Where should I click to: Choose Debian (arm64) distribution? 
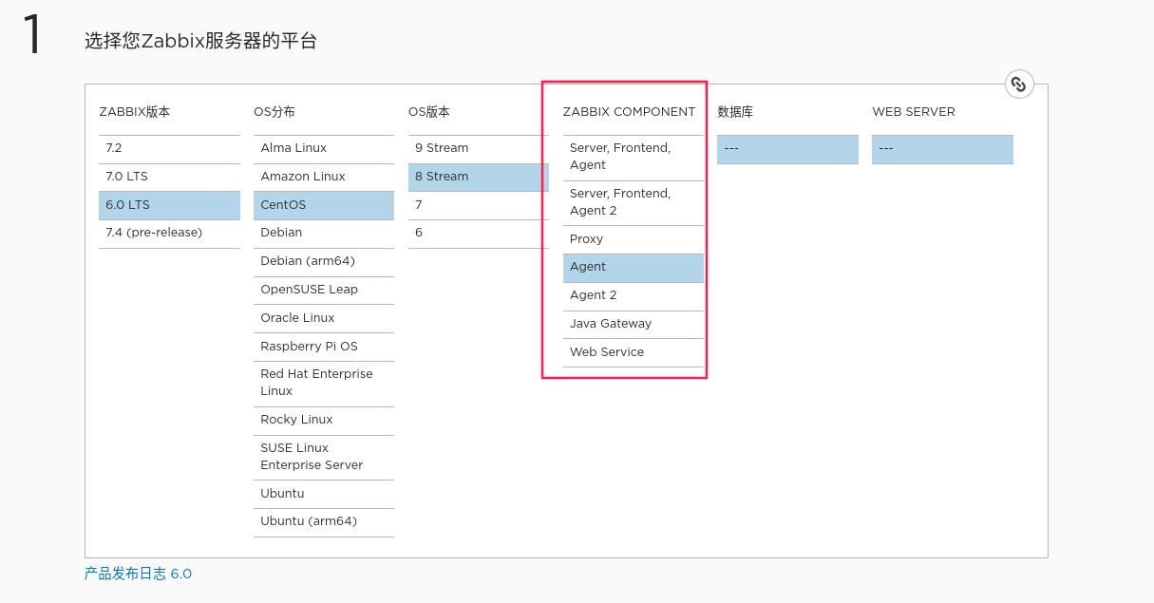coord(324,262)
